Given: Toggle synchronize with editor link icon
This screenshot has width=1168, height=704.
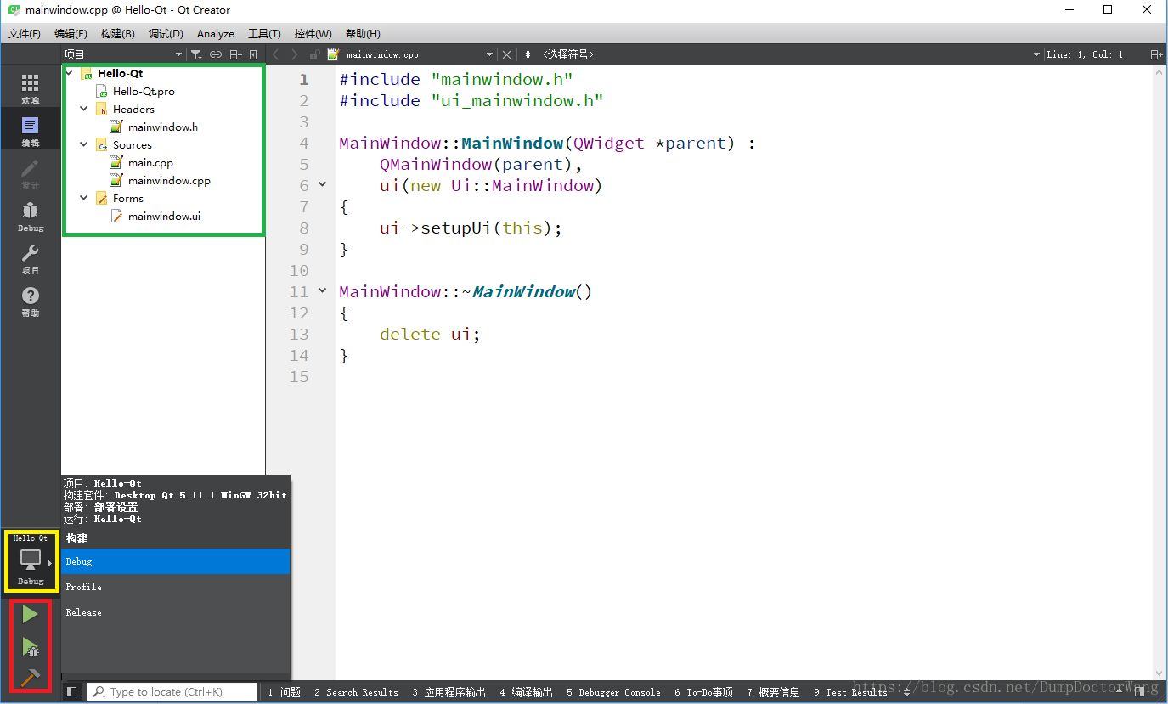Looking at the screenshot, I should click(x=216, y=54).
